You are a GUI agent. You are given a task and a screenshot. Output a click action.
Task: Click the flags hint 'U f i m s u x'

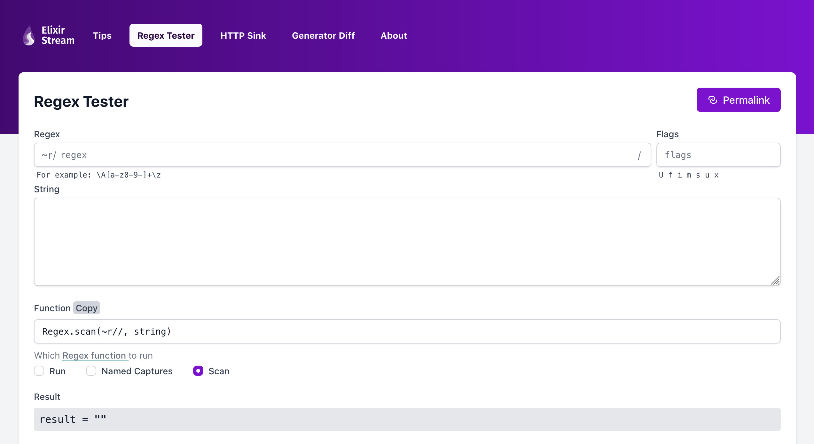tap(689, 175)
